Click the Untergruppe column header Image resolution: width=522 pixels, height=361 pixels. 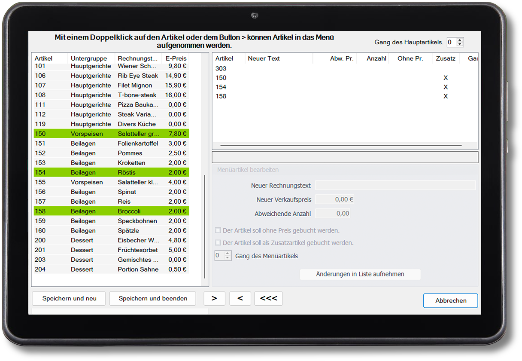91,58
